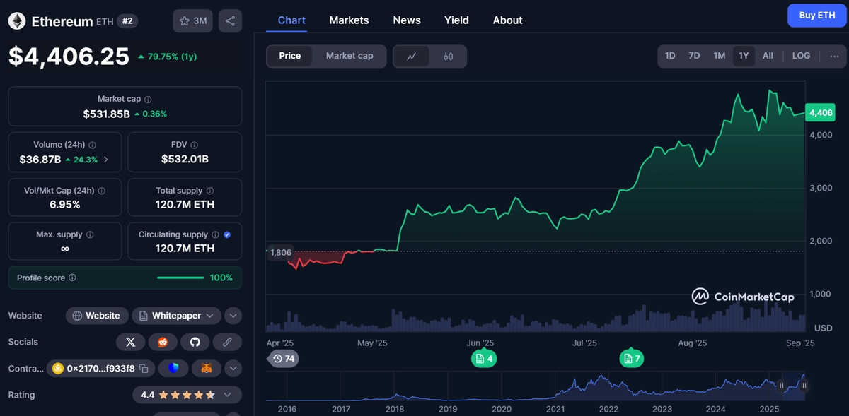The image size is (849, 416).
Task: Click the 4,406 current price label
Action: coord(821,113)
